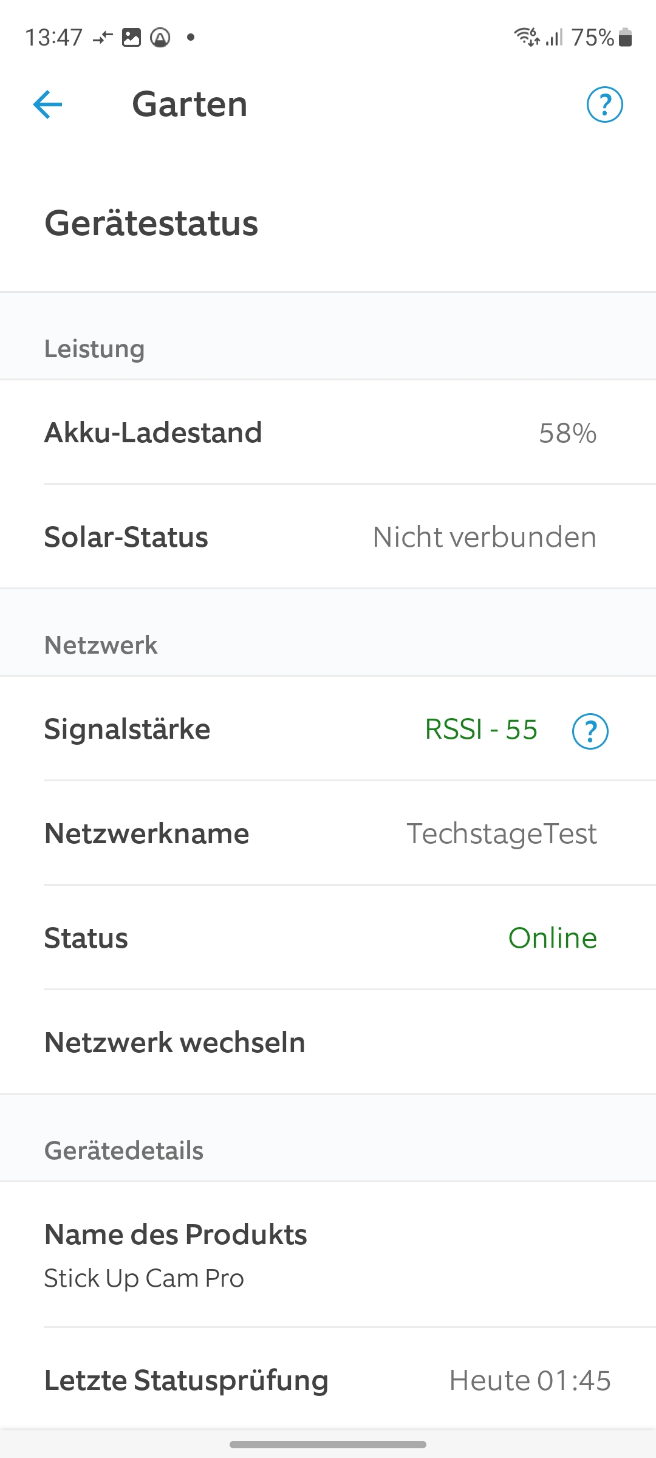Tap the green RSSI - 55 value
656x1458 pixels.
[x=481, y=730]
